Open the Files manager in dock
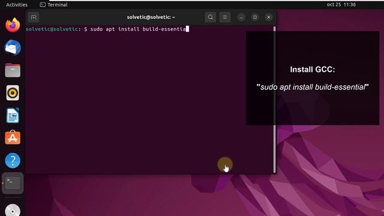384x216 pixels. coord(13,70)
